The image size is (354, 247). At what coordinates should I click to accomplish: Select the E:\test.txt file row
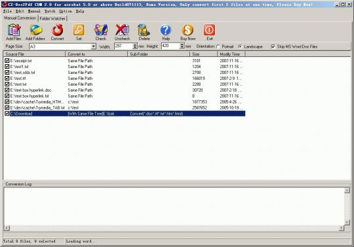[125, 84]
